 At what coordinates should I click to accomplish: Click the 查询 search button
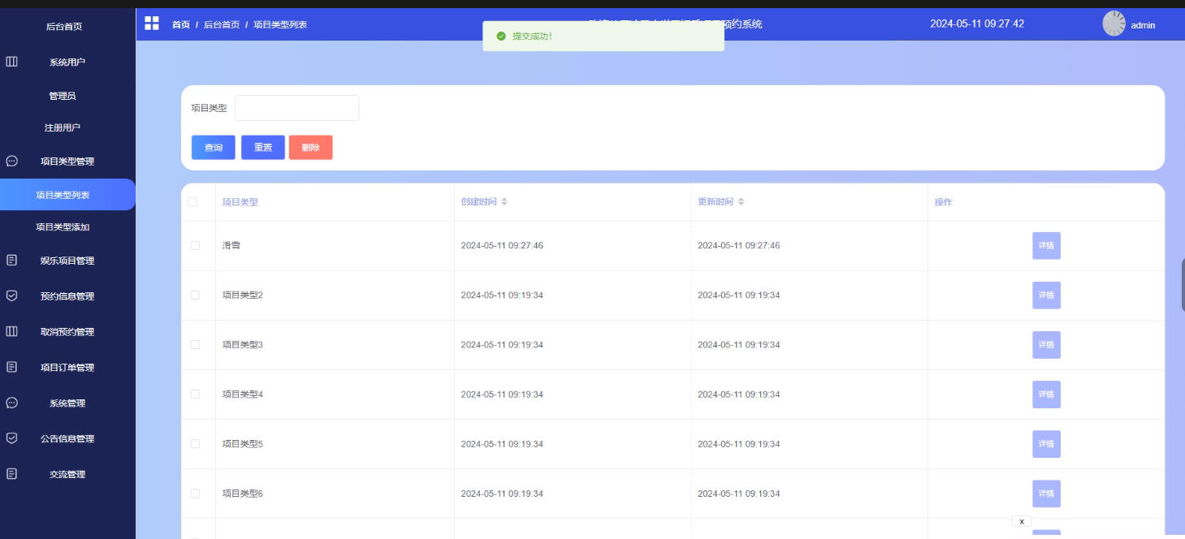(x=214, y=148)
